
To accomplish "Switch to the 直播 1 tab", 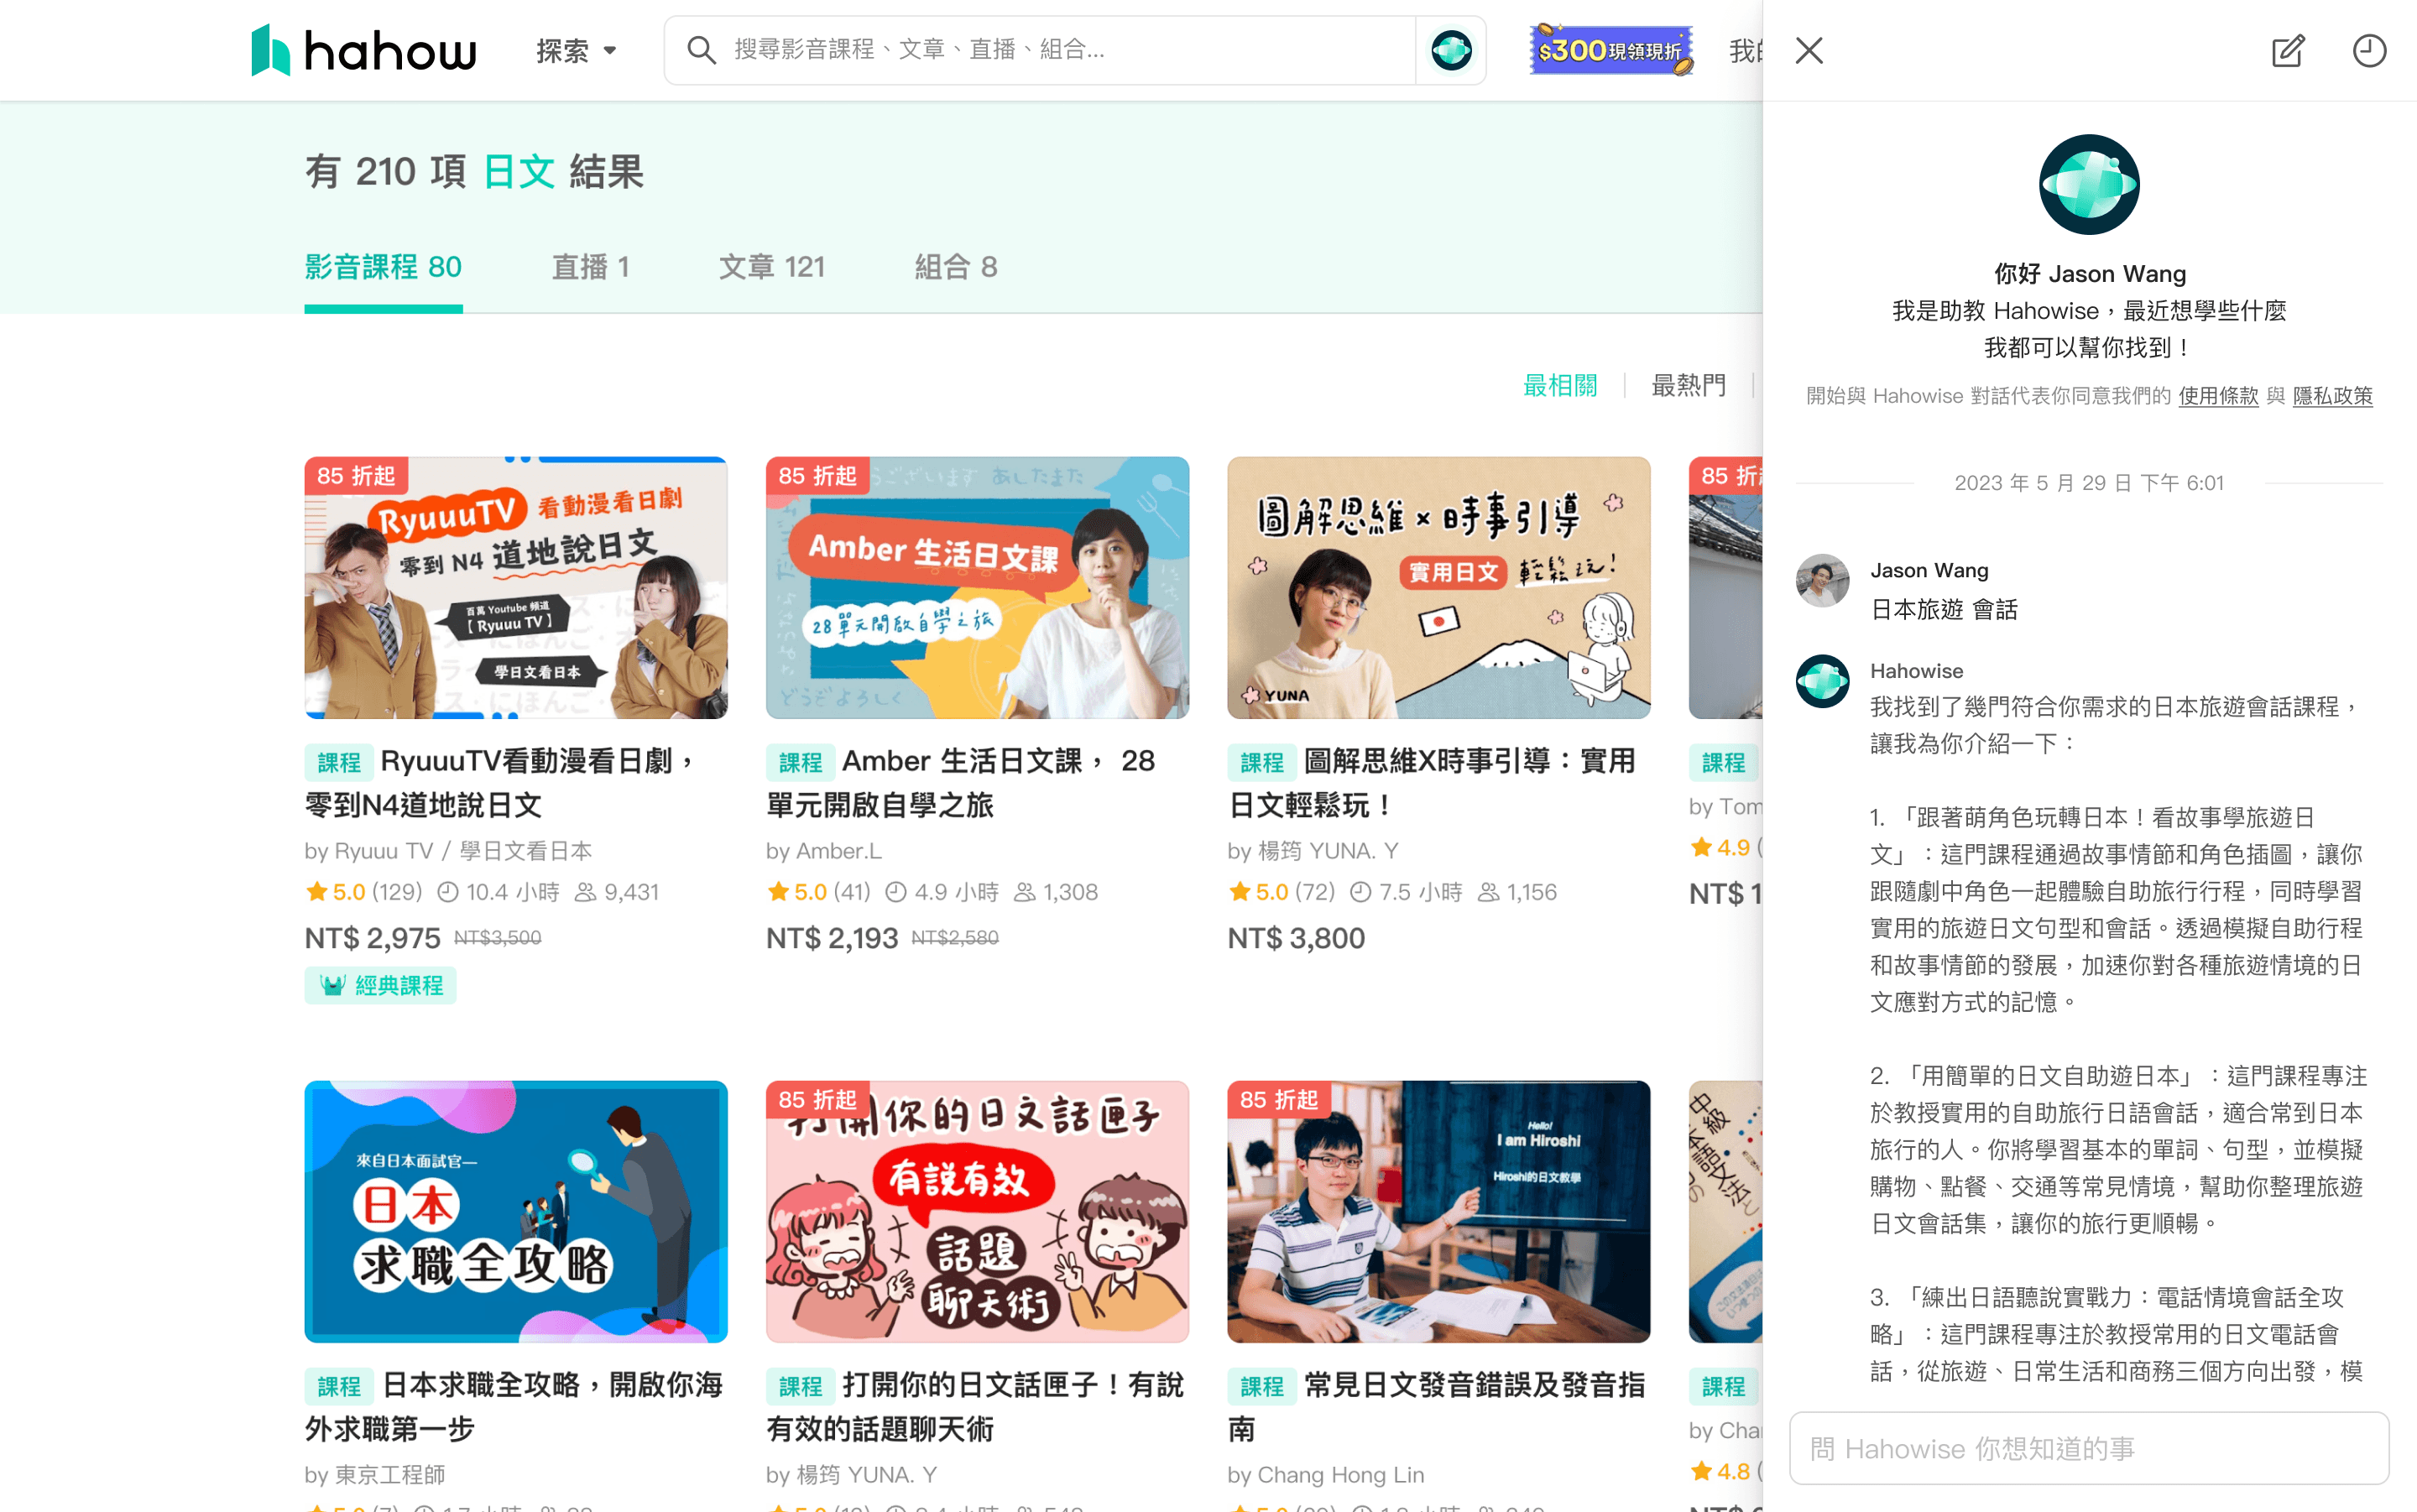I will 590,267.
